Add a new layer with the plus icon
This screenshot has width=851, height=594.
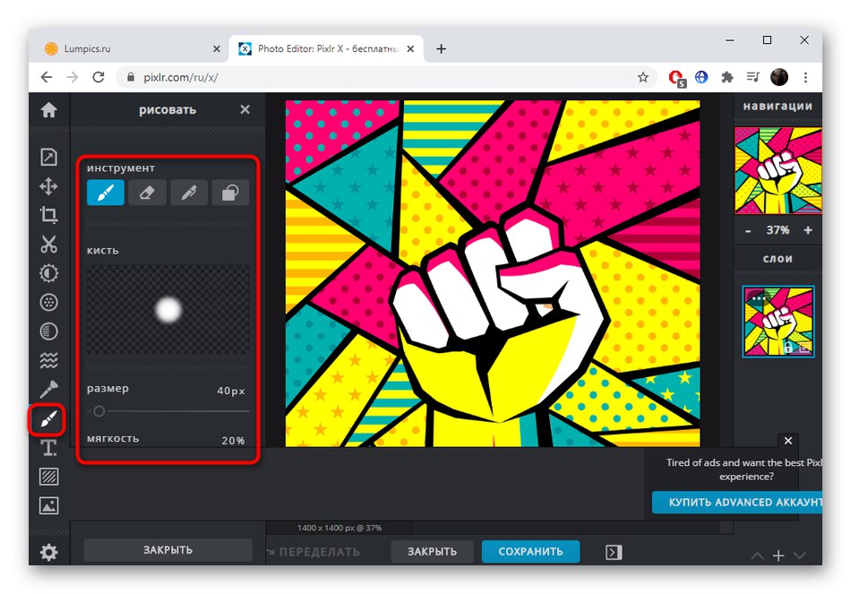[779, 555]
